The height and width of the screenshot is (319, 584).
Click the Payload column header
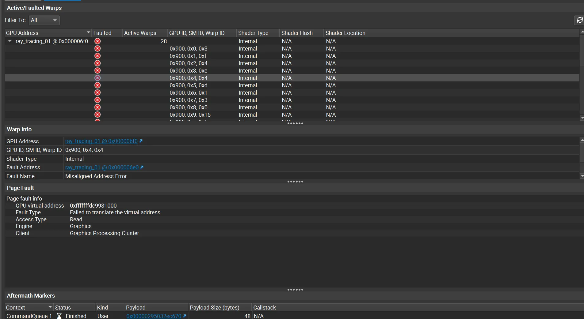(x=156, y=307)
